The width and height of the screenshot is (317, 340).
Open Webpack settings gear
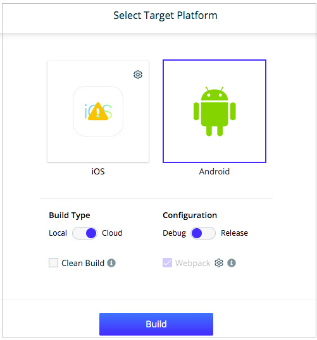point(219,263)
